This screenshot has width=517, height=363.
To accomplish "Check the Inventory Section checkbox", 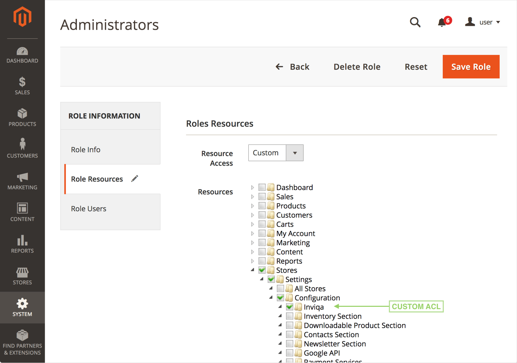I will tap(289, 316).
